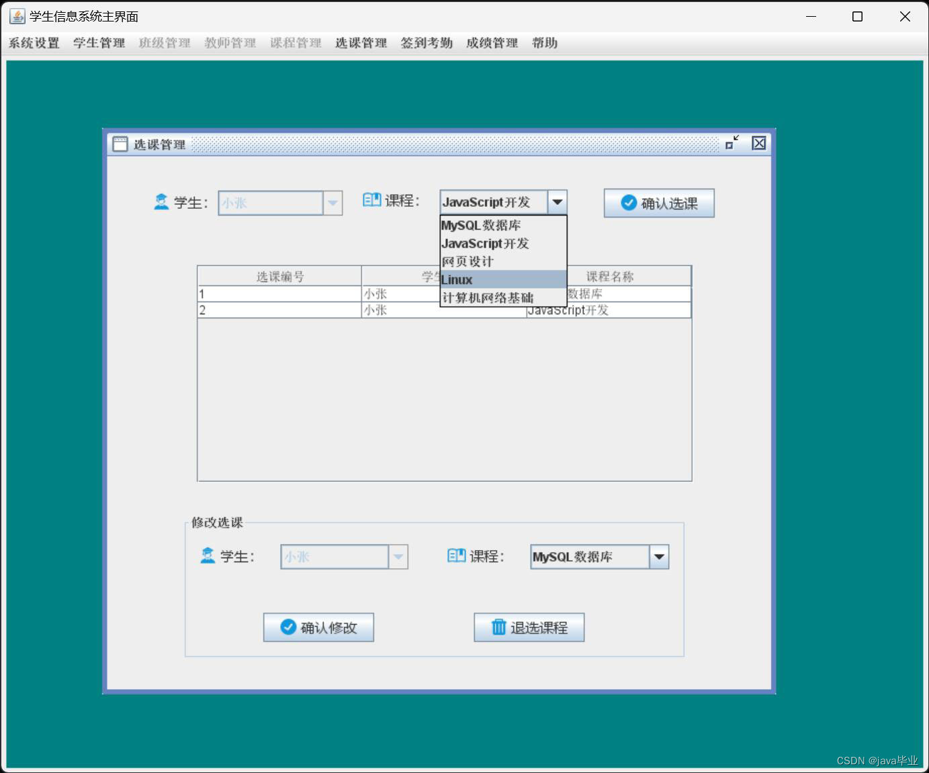Click the top 学生 field showing 小张
This screenshot has height=773, width=929.
(271, 203)
